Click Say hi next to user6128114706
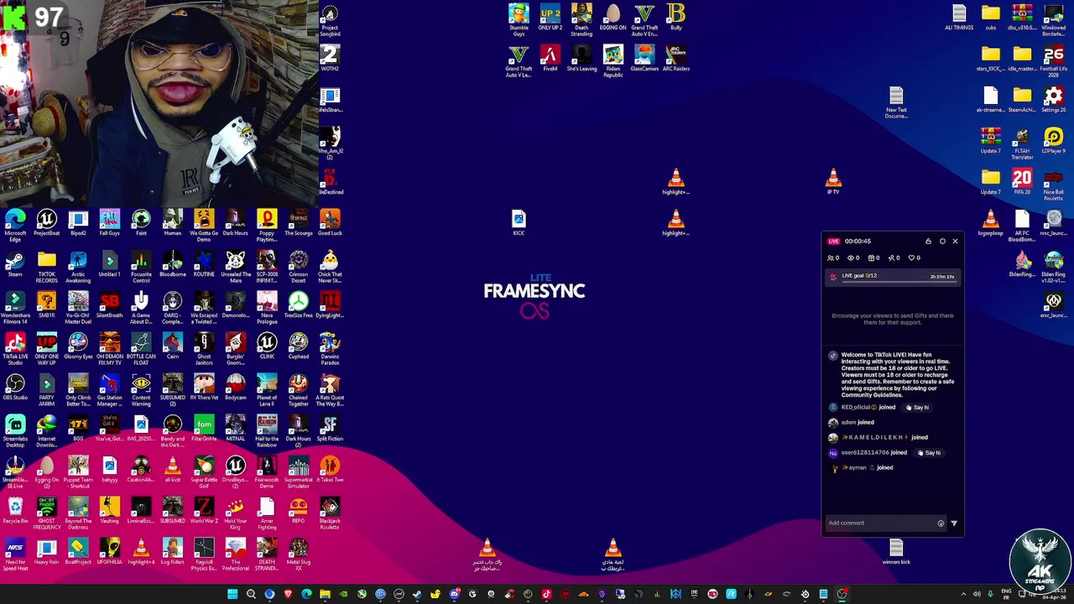This screenshot has height=604, width=1074. pos(929,453)
